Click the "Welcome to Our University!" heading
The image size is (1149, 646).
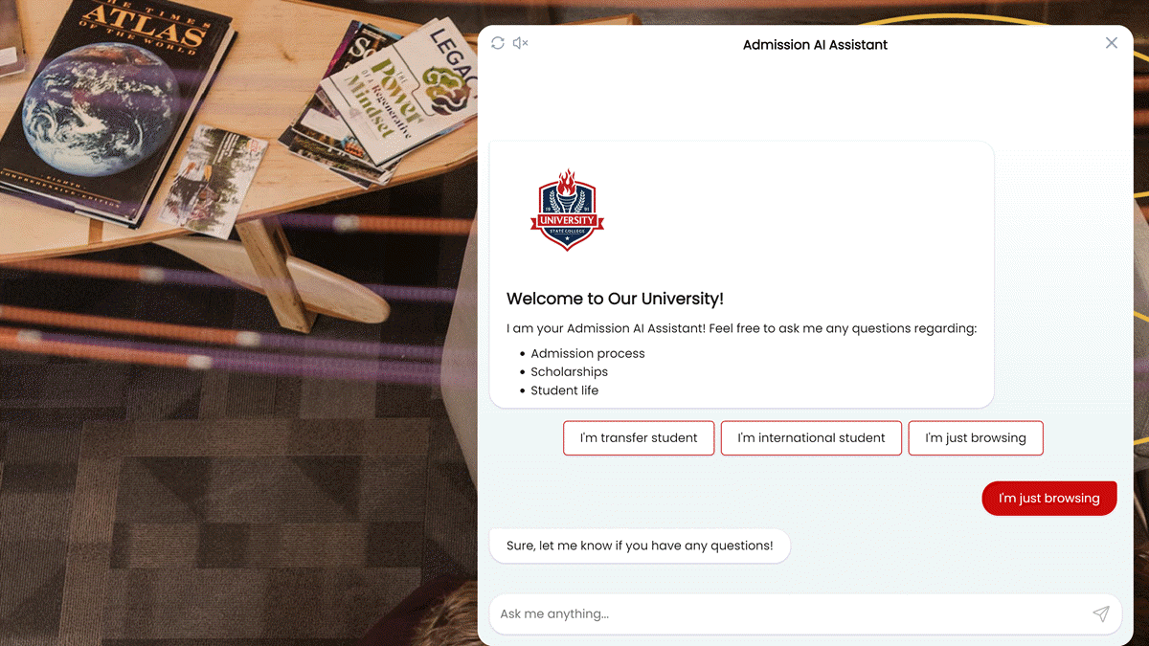pos(615,299)
